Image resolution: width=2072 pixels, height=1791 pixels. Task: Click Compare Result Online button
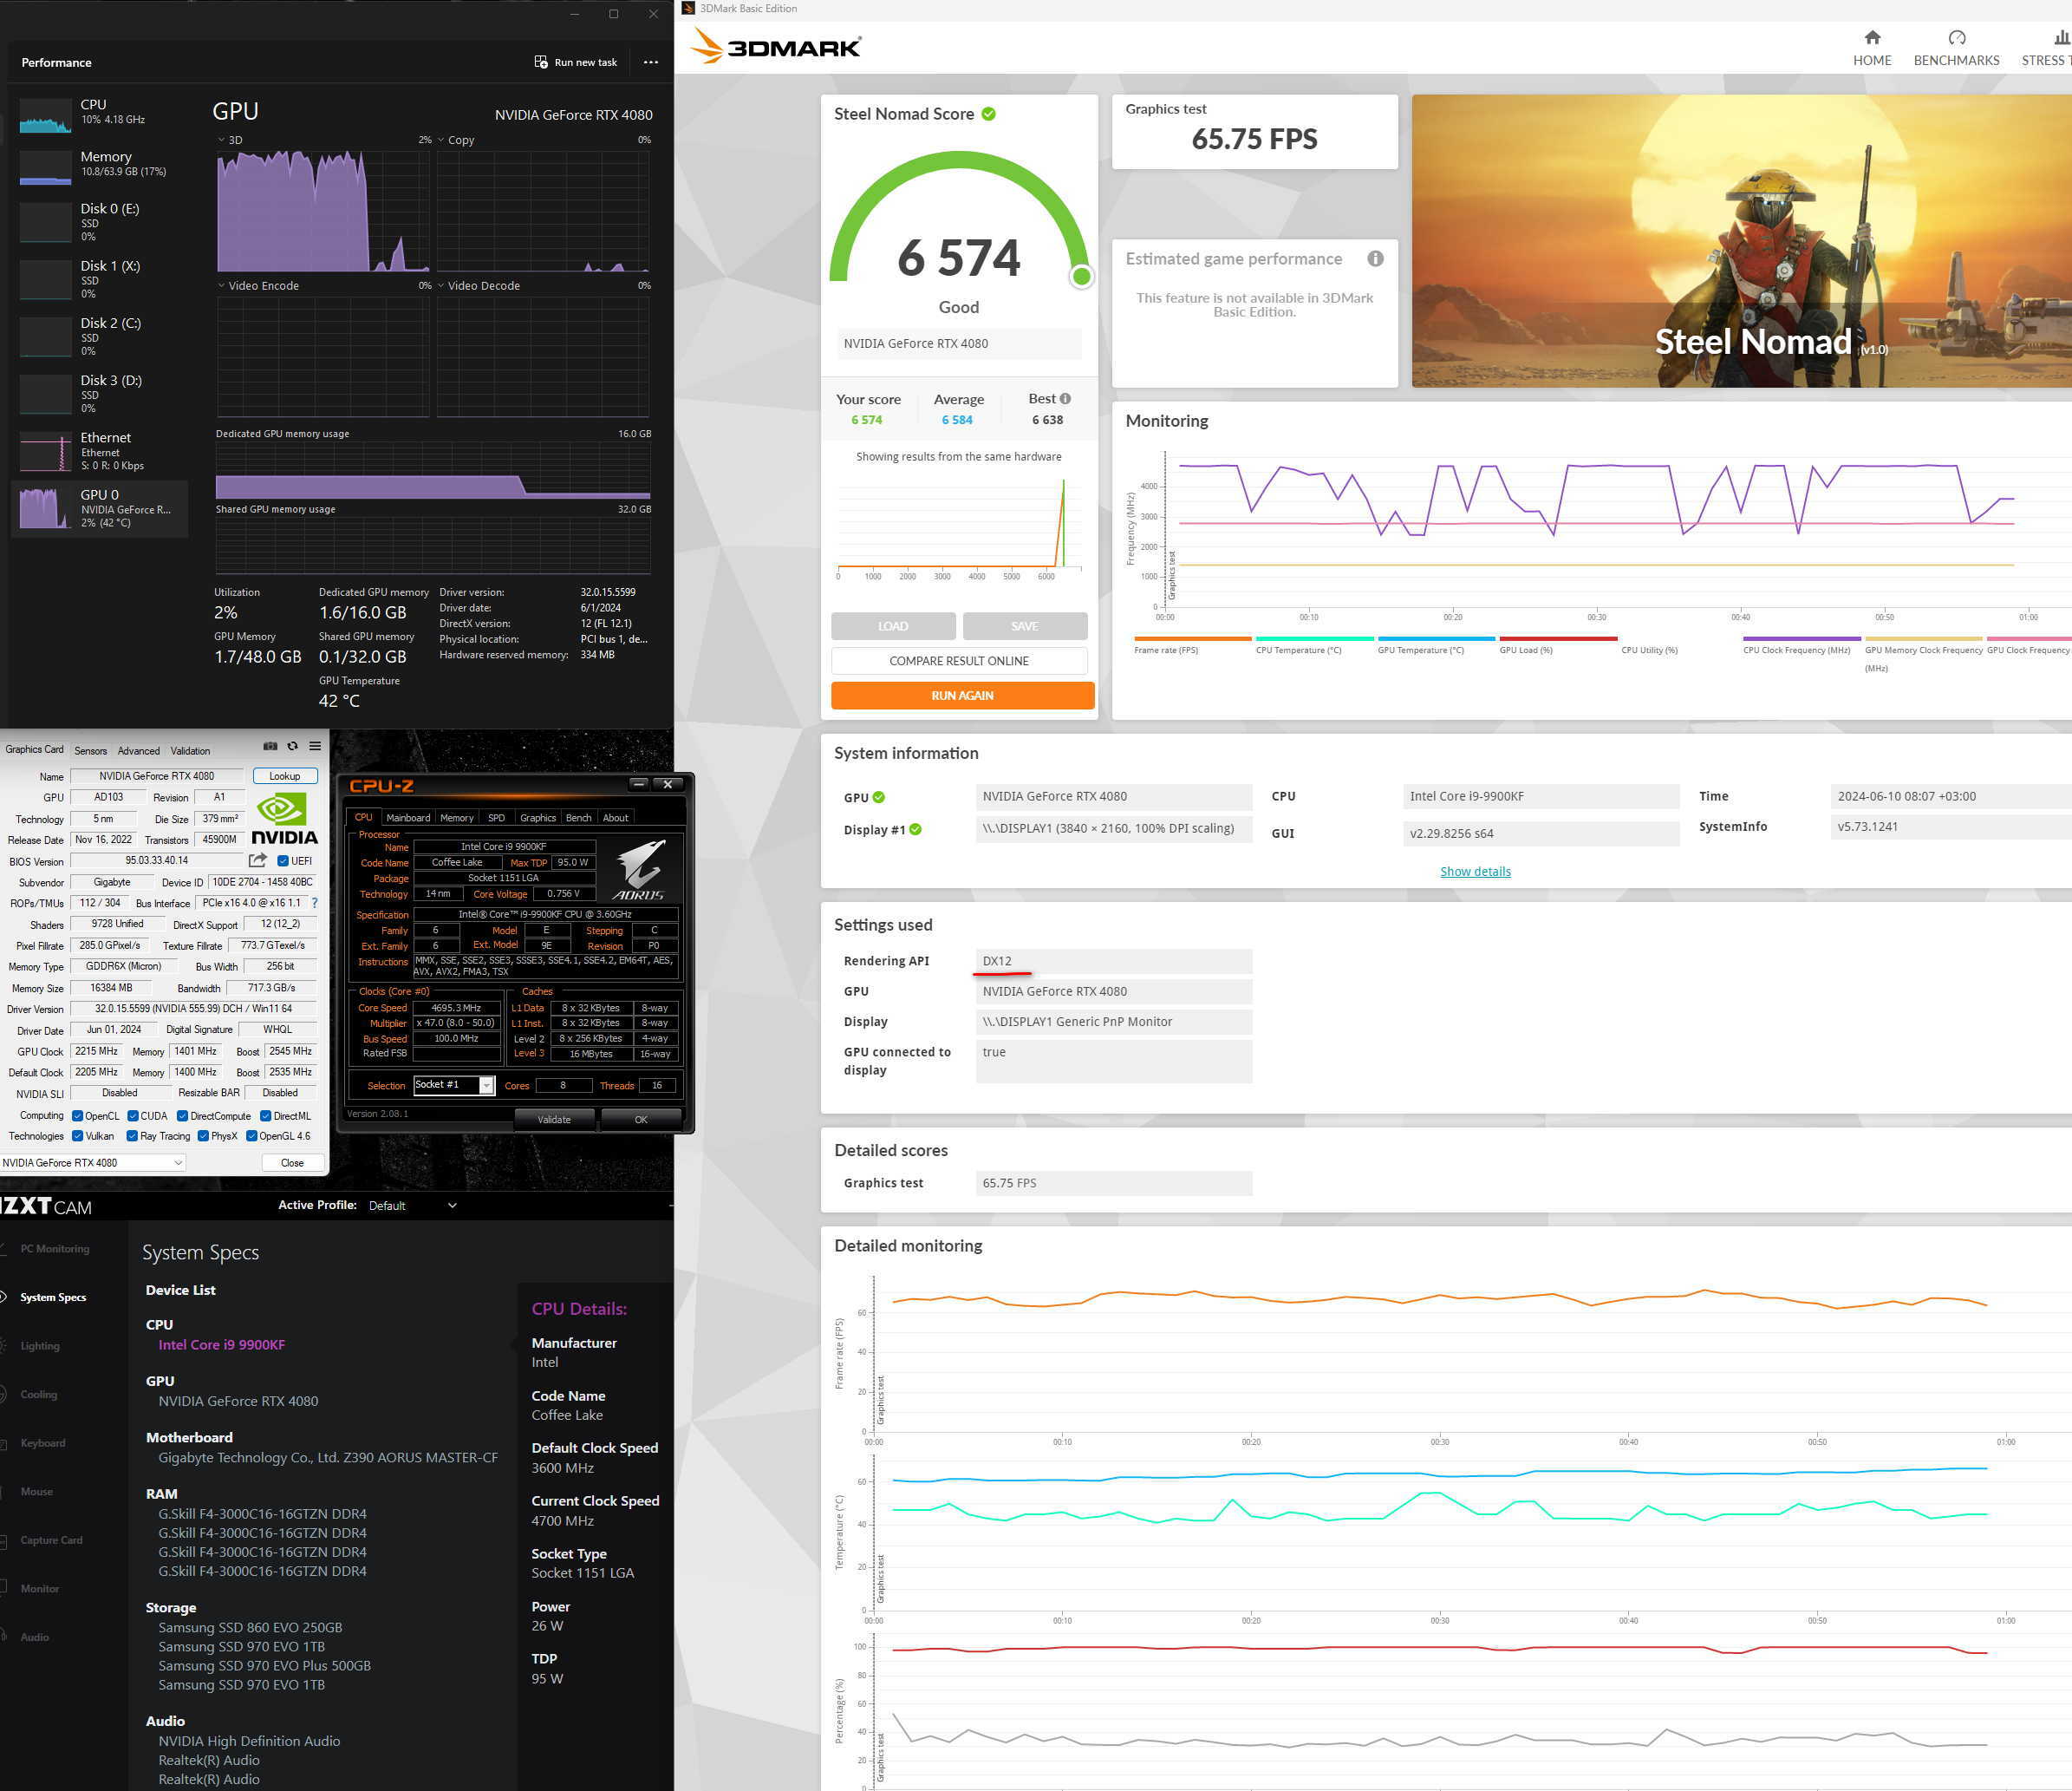(959, 660)
